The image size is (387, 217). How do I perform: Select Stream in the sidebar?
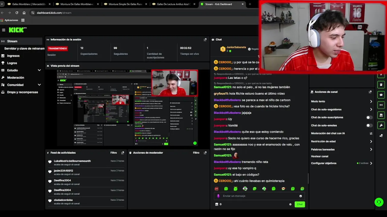21,41
